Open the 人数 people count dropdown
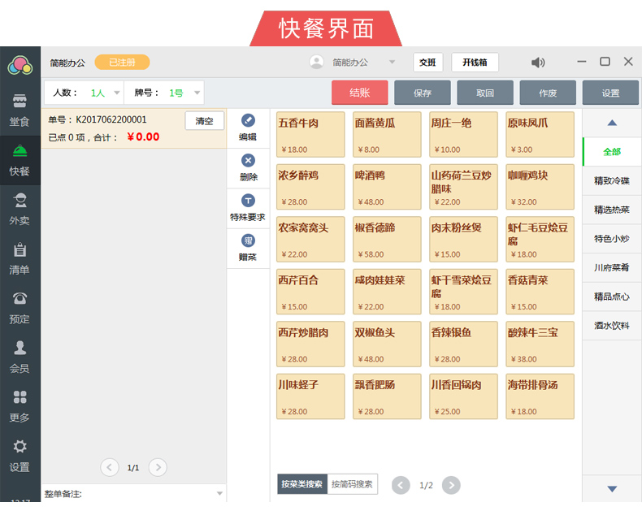The height and width of the screenshot is (524, 642). click(117, 93)
